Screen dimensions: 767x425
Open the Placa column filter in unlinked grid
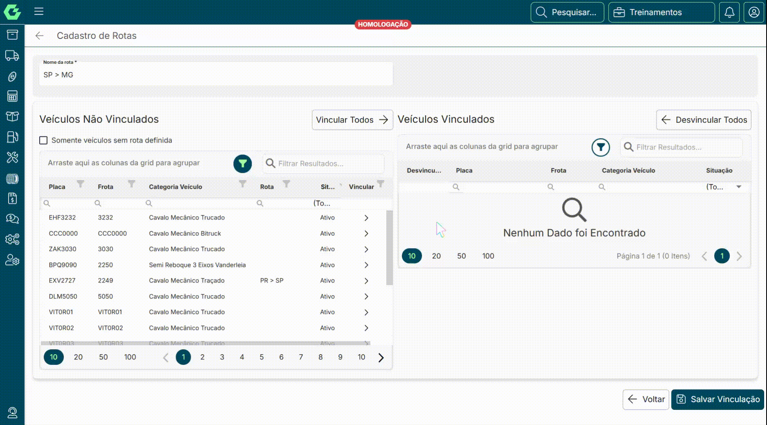tap(81, 183)
